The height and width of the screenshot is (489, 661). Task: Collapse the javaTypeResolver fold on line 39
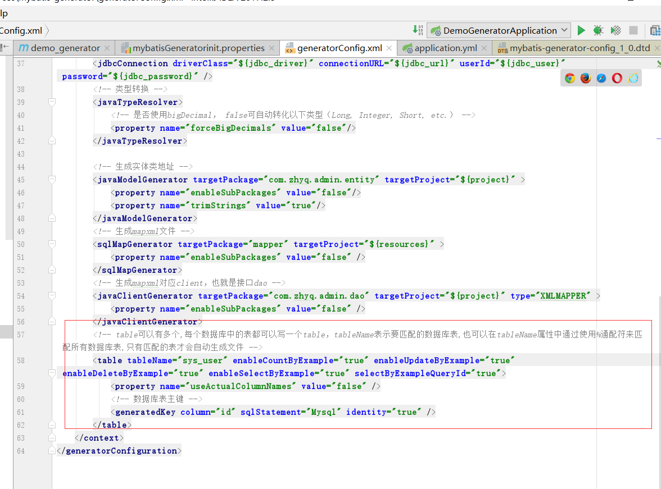coord(52,102)
